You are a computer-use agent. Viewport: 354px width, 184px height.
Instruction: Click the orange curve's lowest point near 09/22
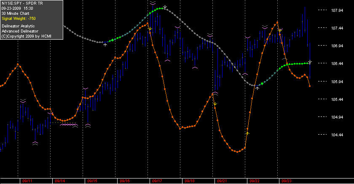click(x=237, y=152)
